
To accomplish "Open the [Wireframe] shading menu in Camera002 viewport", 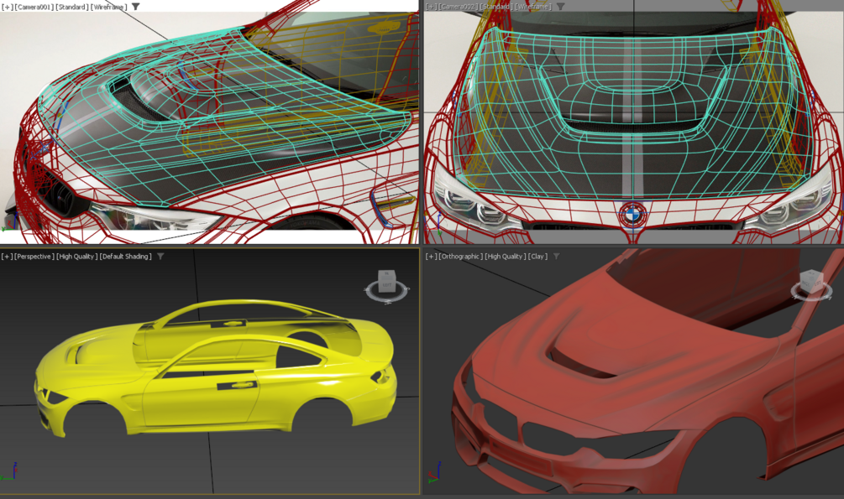I will tap(533, 7).
